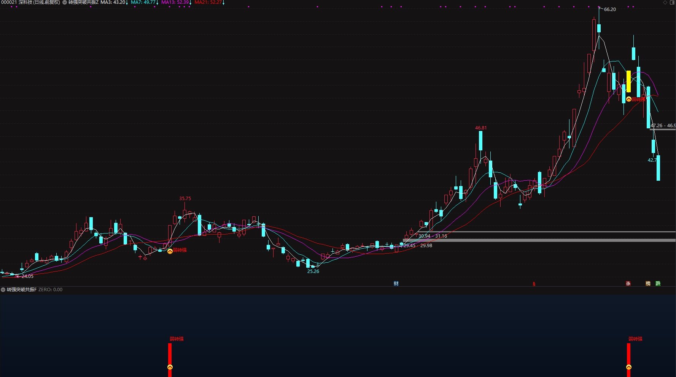
Task: Click the 30.94 - 31.16 gap label
Action: pos(433,236)
